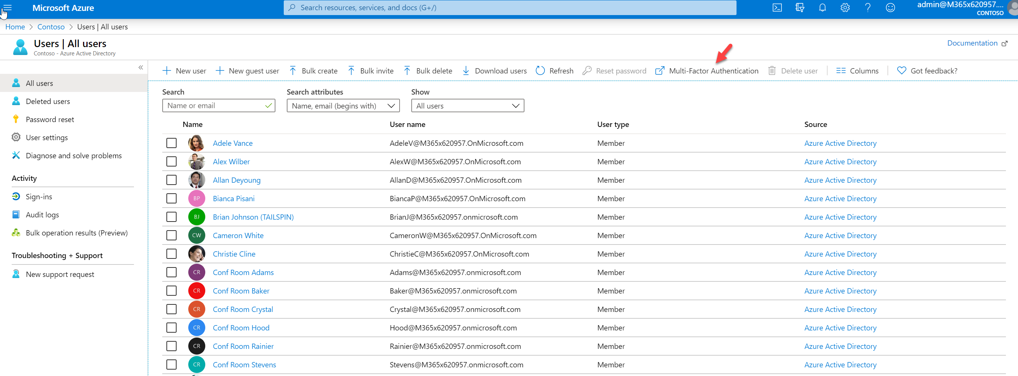Viewport: 1018px width, 376px height.
Task: Click the New user plus icon
Action: (167, 70)
